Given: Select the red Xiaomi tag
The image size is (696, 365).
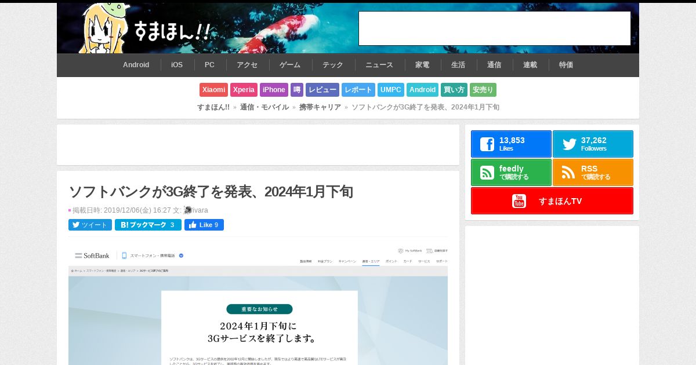Looking at the screenshot, I should tap(214, 90).
